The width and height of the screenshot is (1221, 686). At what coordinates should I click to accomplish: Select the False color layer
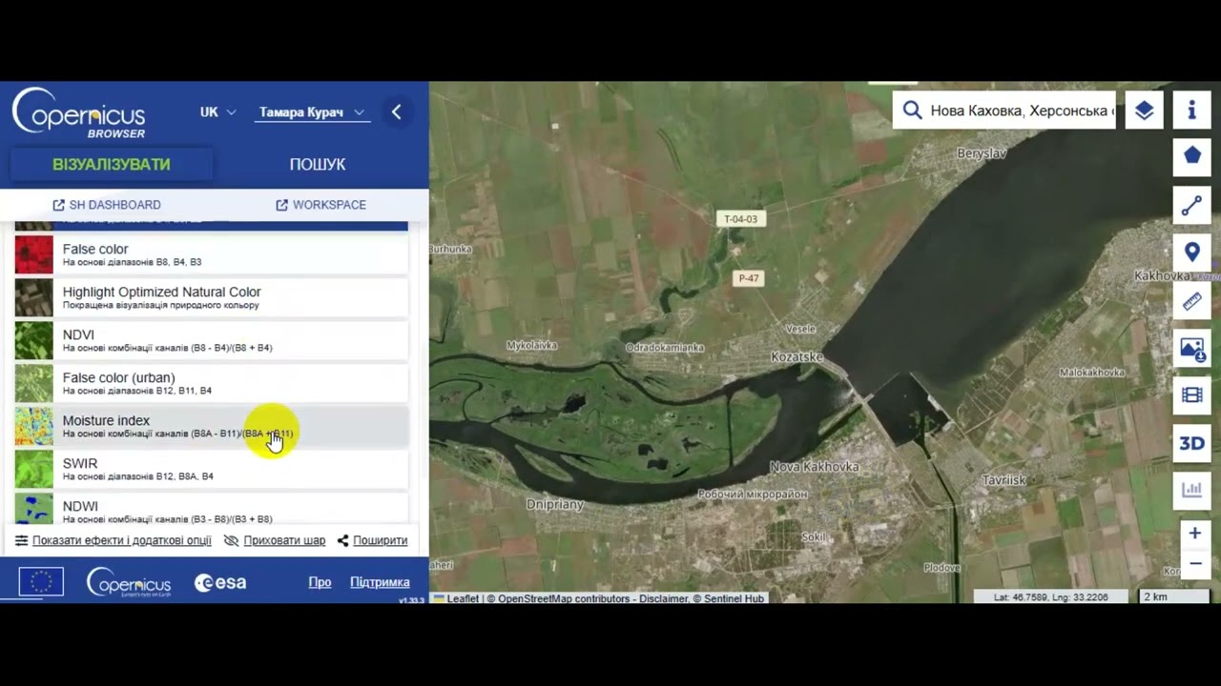coord(212,254)
